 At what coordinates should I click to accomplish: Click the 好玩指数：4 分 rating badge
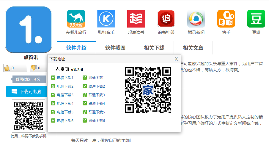click(x=29, y=79)
